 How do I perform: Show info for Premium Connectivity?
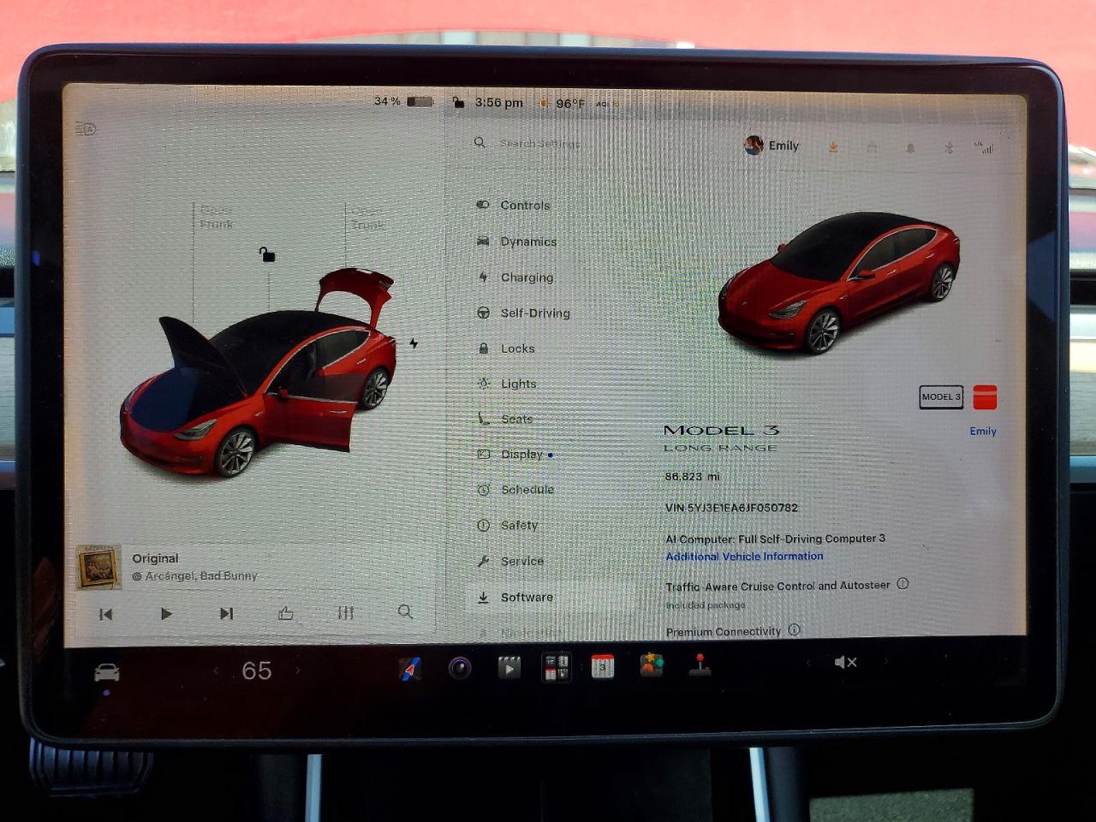coord(794,630)
